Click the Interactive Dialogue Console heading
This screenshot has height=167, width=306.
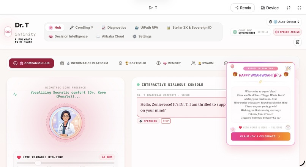[x=172, y=85]
